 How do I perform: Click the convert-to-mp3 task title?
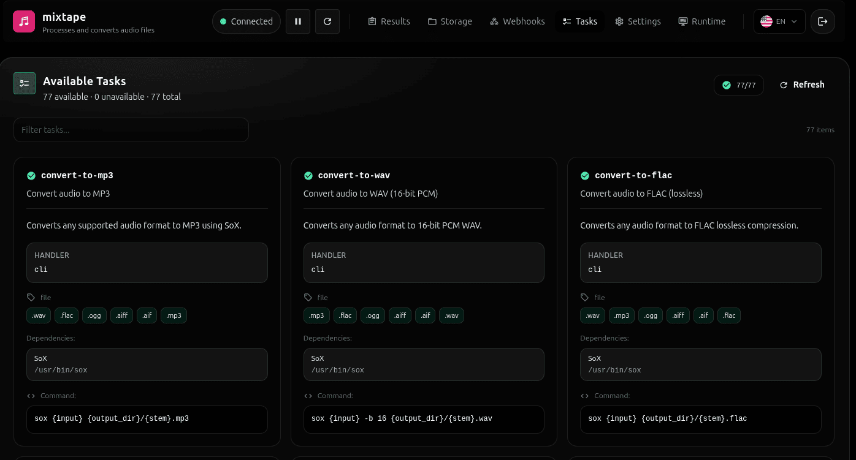[x=77, y=176]
